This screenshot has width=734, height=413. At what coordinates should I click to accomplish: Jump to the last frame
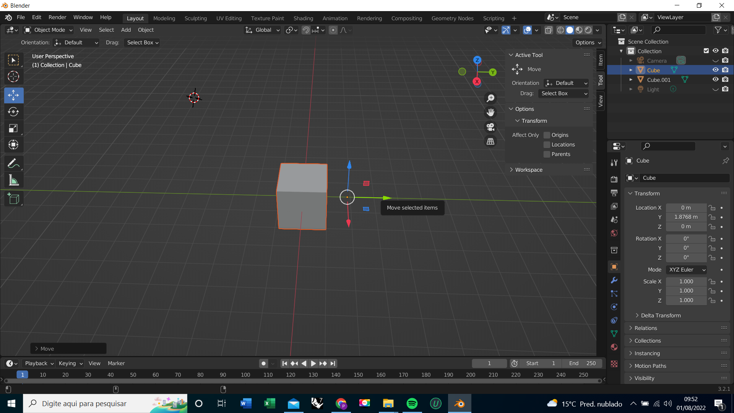(x=333, y=364)
